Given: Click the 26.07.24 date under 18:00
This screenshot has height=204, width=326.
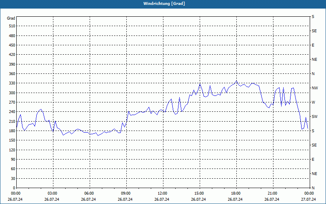Looking at the screenshot, I should pos(235,200).
